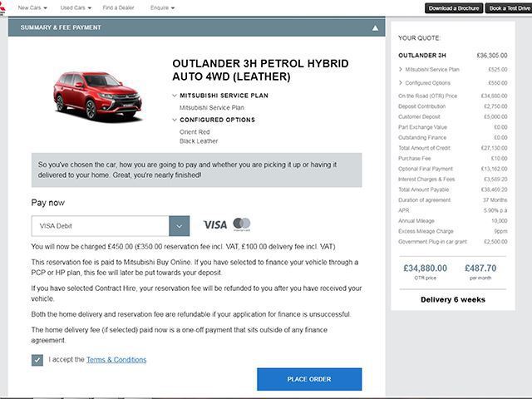Open the Terms & Conditions link

(x=116, y=360)
